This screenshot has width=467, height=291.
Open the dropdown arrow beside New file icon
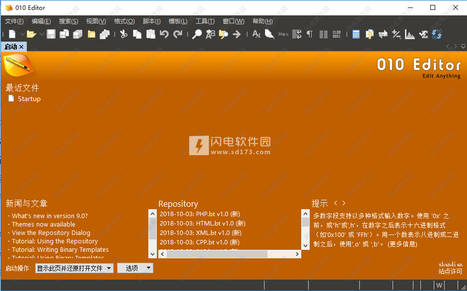click(x=22, y=35)
